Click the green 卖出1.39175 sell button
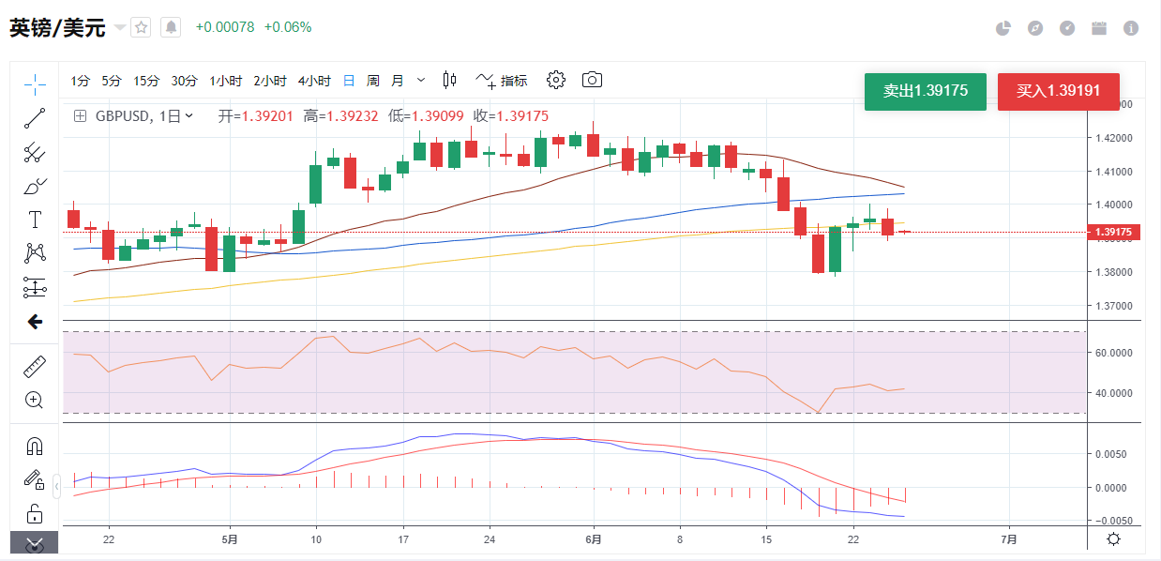The height and width of the screenshot is (561, 1161). (925, 91)
